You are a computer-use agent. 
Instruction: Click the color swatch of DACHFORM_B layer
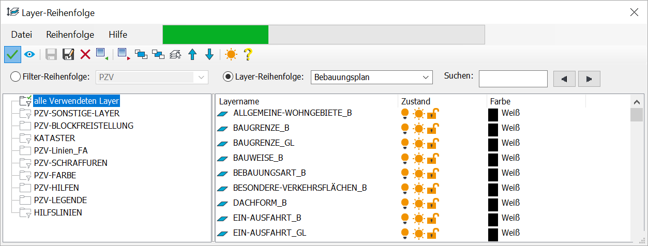[x=493, y=203]
